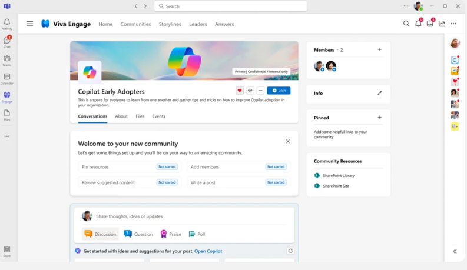
Task: Open community more options ellipsis
Action: 261,91
